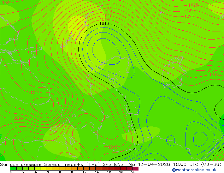Click the 1026 isobar label
This screenshot has width=224, height=173.
(7, 2)
